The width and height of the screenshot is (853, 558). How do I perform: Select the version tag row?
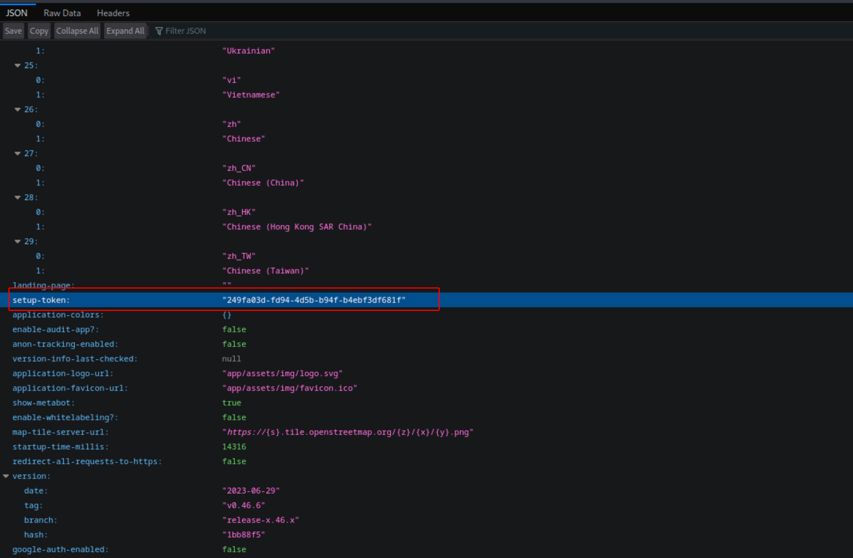click(x=33, y=506)
